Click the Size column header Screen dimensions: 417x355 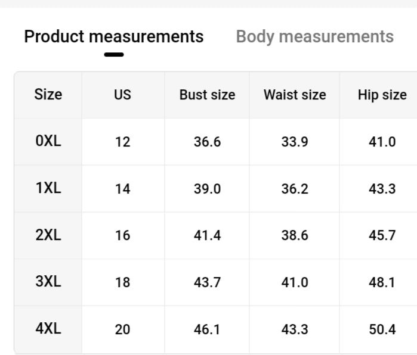pos(48,95)
